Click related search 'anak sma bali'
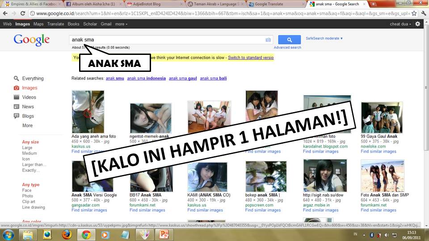 (x=213, y=79)
